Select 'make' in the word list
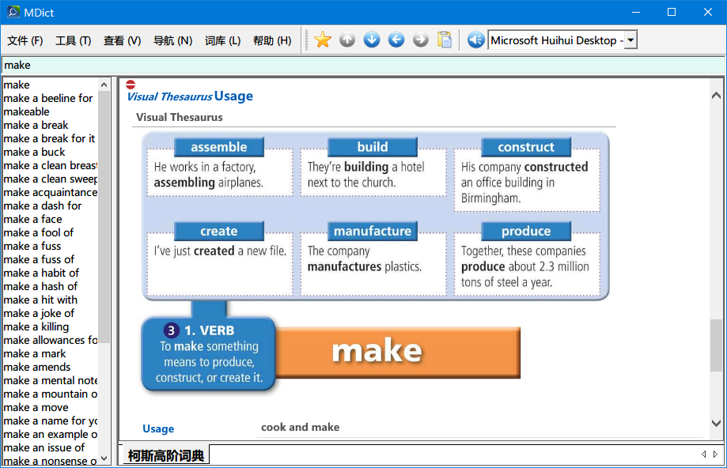Image resolution: width=727 pixels, height=468 pixels. [17, 85]
